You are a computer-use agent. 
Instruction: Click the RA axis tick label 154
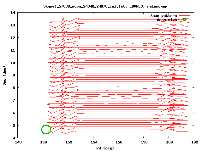(94, 142)
